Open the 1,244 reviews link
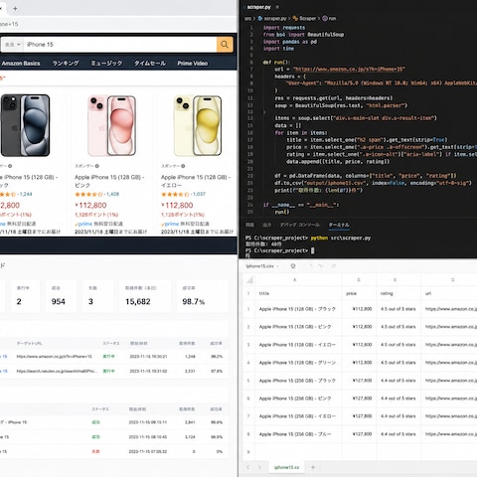 pos(26,194)
